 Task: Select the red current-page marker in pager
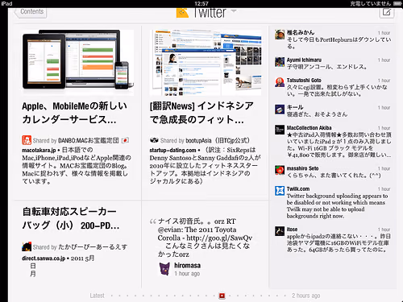[x=222, y=296]
